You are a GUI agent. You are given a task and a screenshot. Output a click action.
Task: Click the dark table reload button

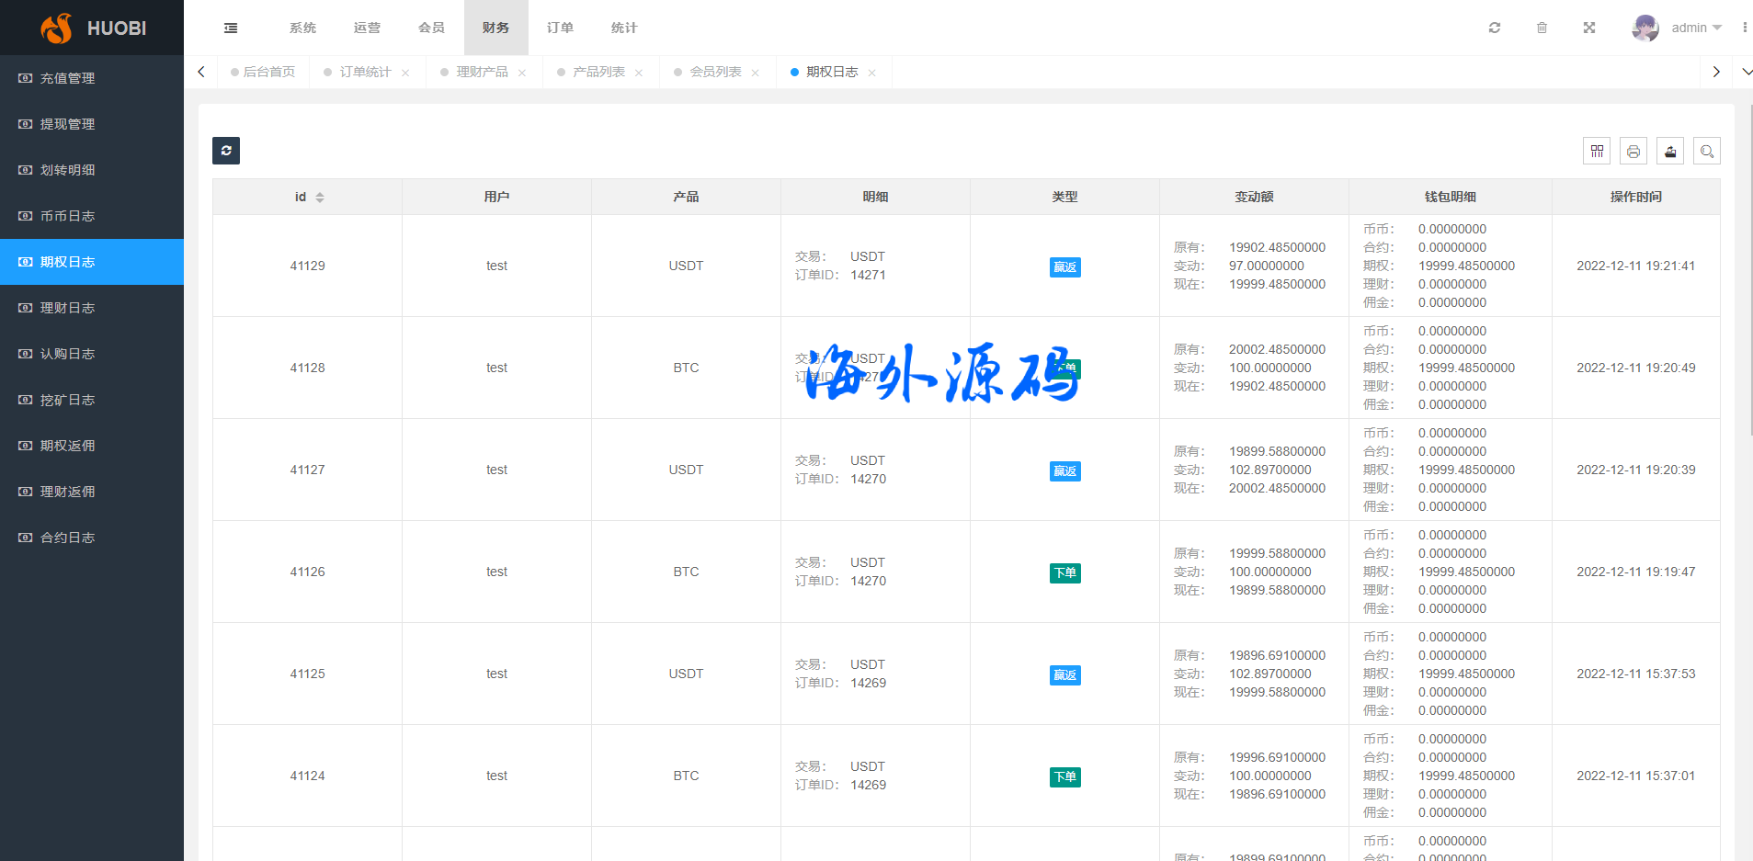click(226, 151)
